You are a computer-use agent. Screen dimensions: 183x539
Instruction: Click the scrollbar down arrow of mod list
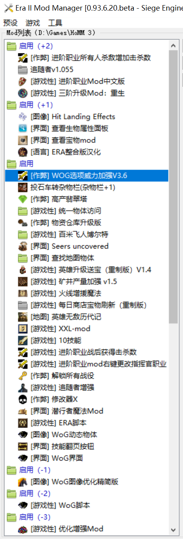(x=173, y=530)
